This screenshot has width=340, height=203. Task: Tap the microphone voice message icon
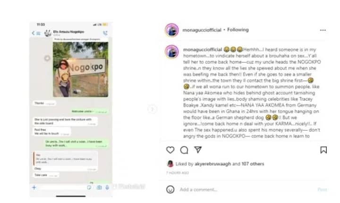107,187
